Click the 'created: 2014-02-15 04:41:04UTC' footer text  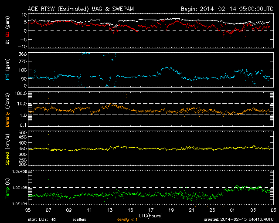238,220
